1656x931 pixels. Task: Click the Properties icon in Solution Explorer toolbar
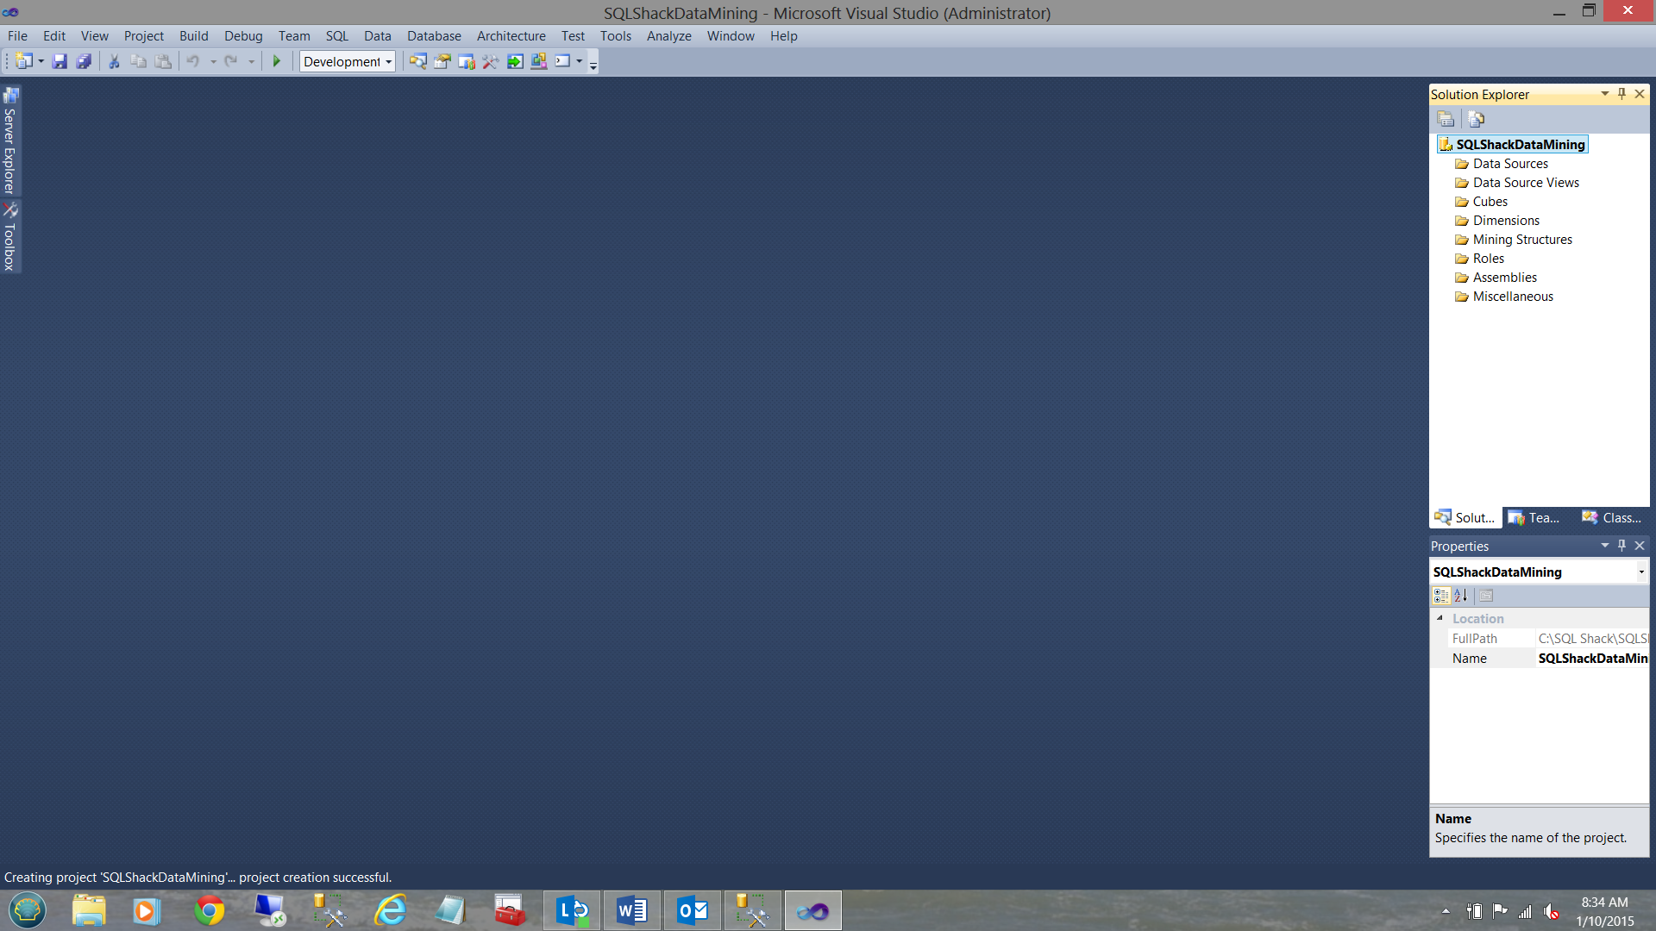coord(1446,119)
